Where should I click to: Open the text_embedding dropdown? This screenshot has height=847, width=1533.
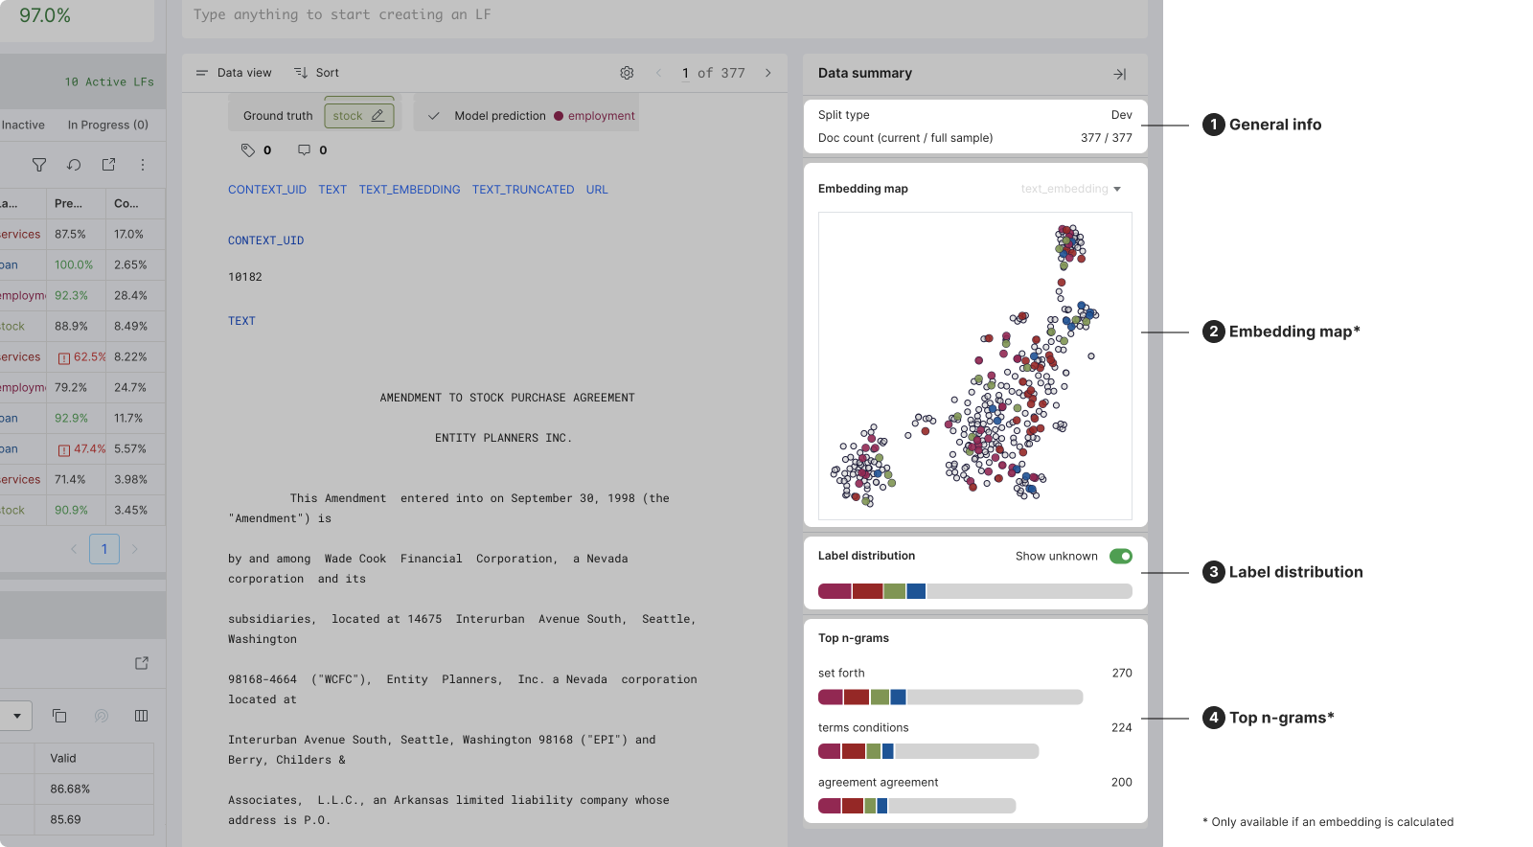(x=1071, y=189)
